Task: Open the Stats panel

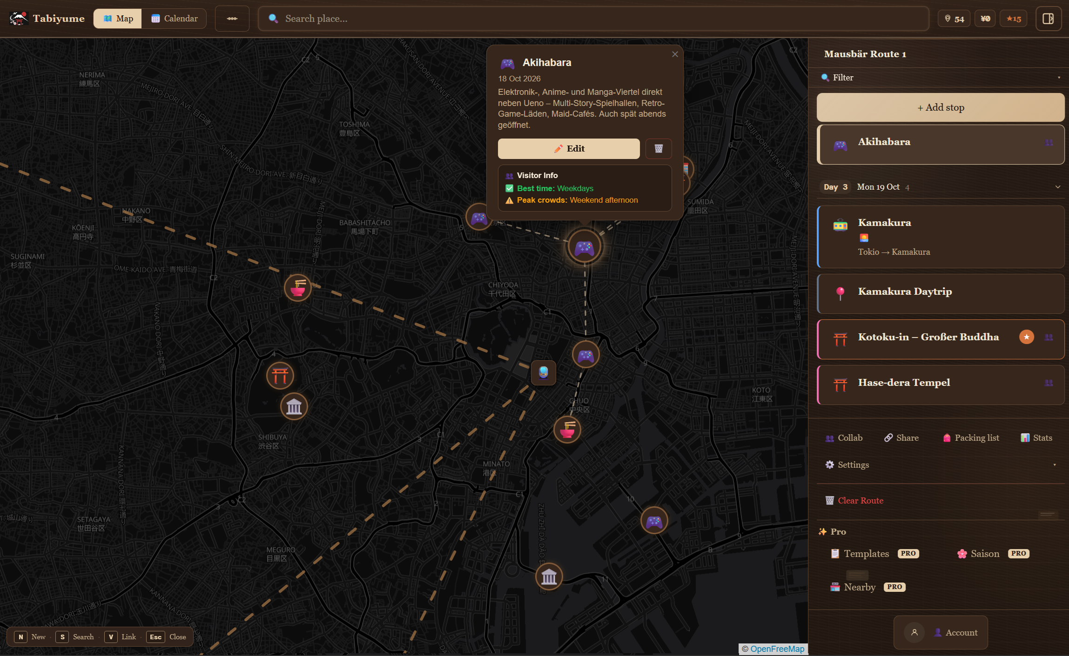Action: point(1036,437)
